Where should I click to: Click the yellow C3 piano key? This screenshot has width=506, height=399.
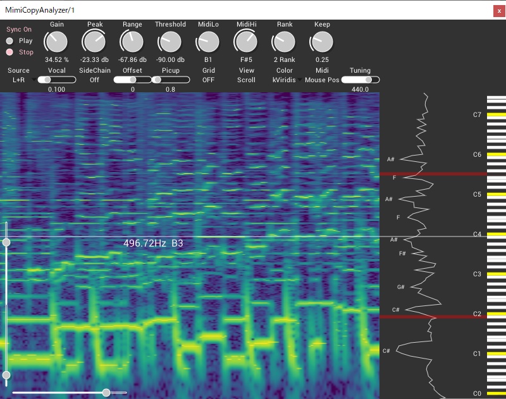tap(497, 274)
